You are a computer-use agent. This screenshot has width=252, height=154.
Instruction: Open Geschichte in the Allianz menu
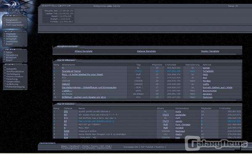12,42
